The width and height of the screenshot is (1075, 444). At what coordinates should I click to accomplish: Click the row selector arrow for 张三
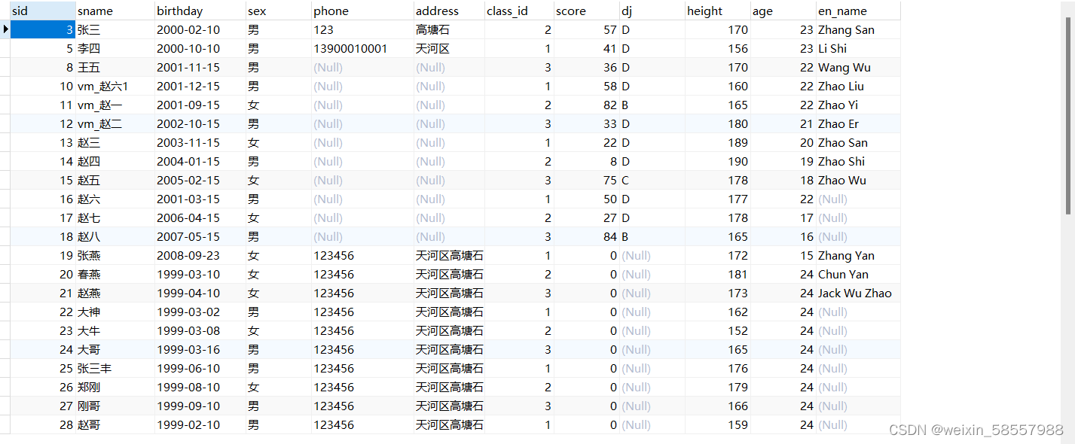click(5, 29)
